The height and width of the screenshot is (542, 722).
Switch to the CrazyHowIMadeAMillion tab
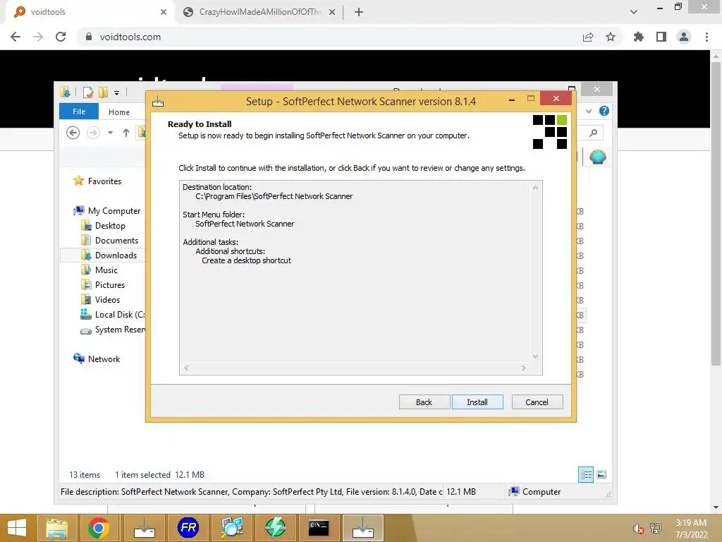tap(258, 12)
